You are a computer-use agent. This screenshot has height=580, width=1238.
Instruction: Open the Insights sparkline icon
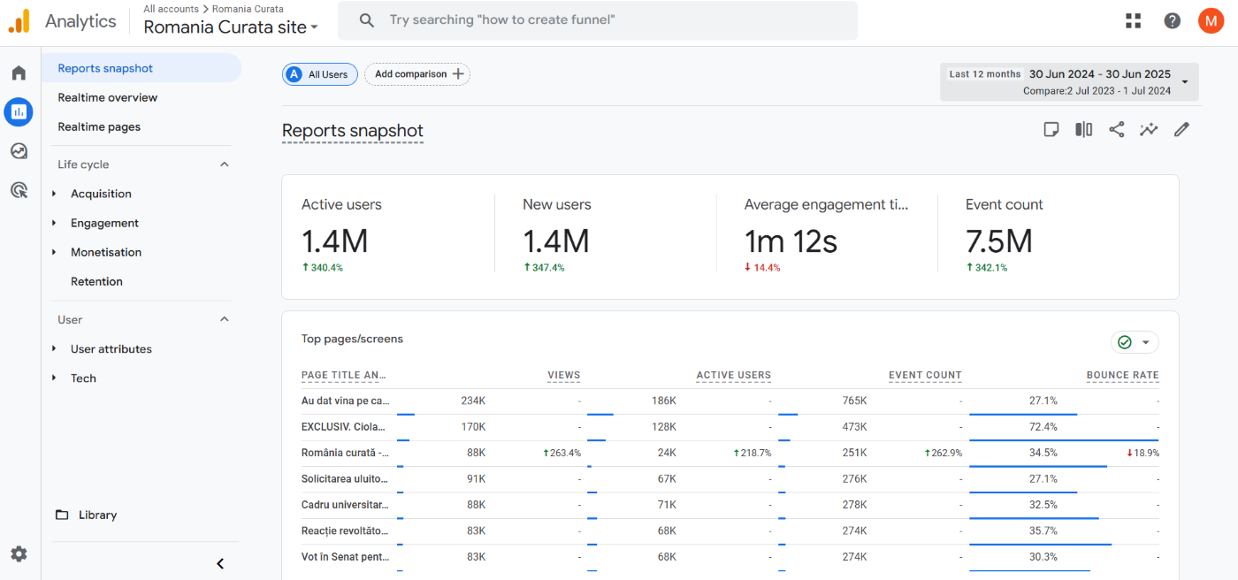coord(1149,130)
